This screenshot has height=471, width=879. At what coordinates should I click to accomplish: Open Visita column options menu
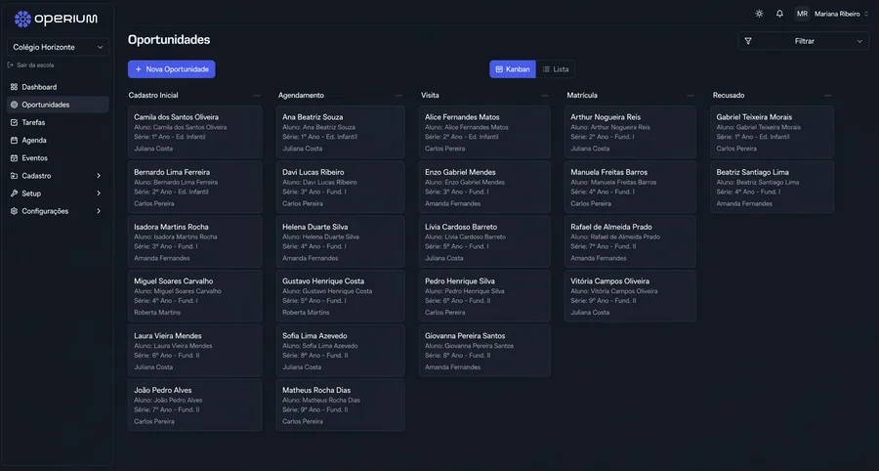click(544, 96)
